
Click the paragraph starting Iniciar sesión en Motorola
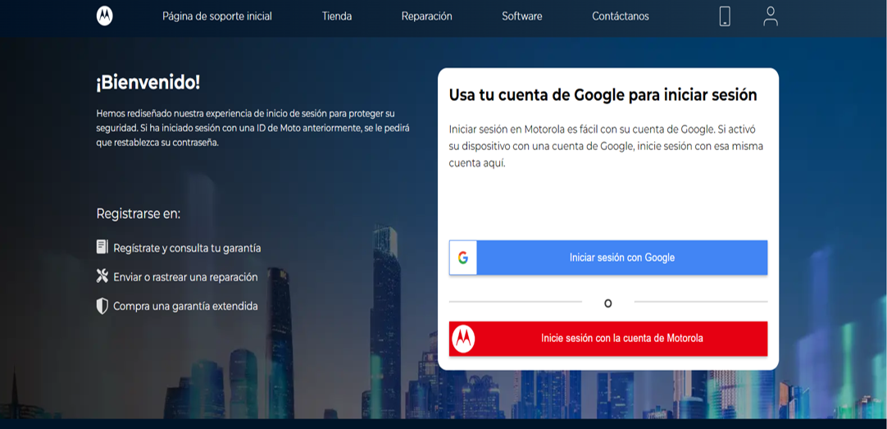[606, 146]
